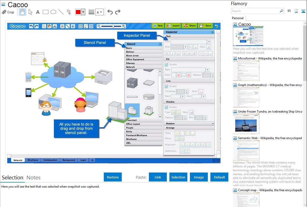Switch to the Background sheet tab

[69, 160]
